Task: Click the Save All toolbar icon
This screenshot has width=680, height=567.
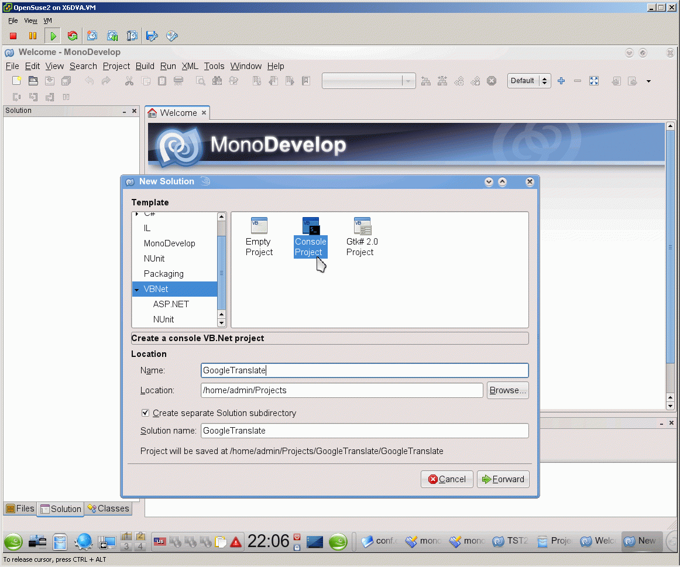Action: (66, 81)
